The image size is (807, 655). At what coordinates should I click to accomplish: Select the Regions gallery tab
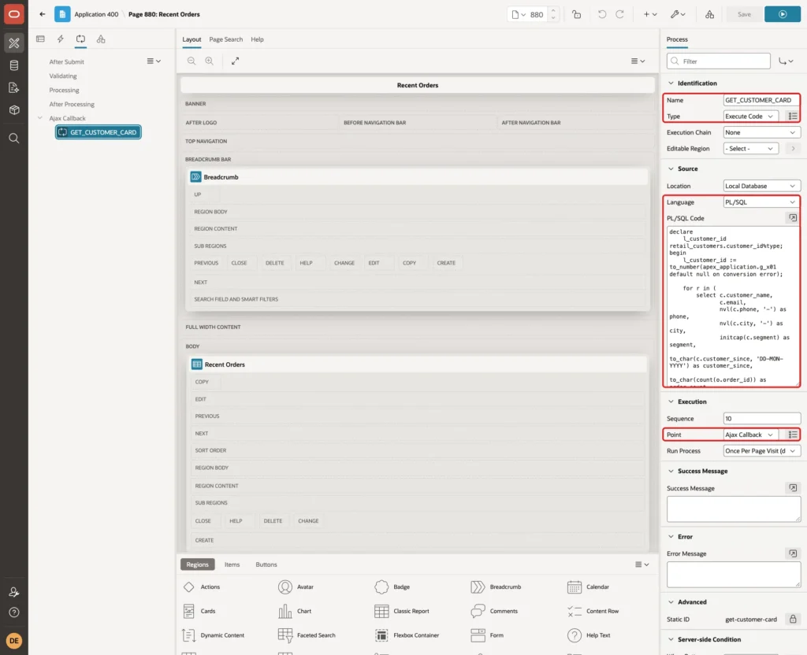[x=197, y=564]
